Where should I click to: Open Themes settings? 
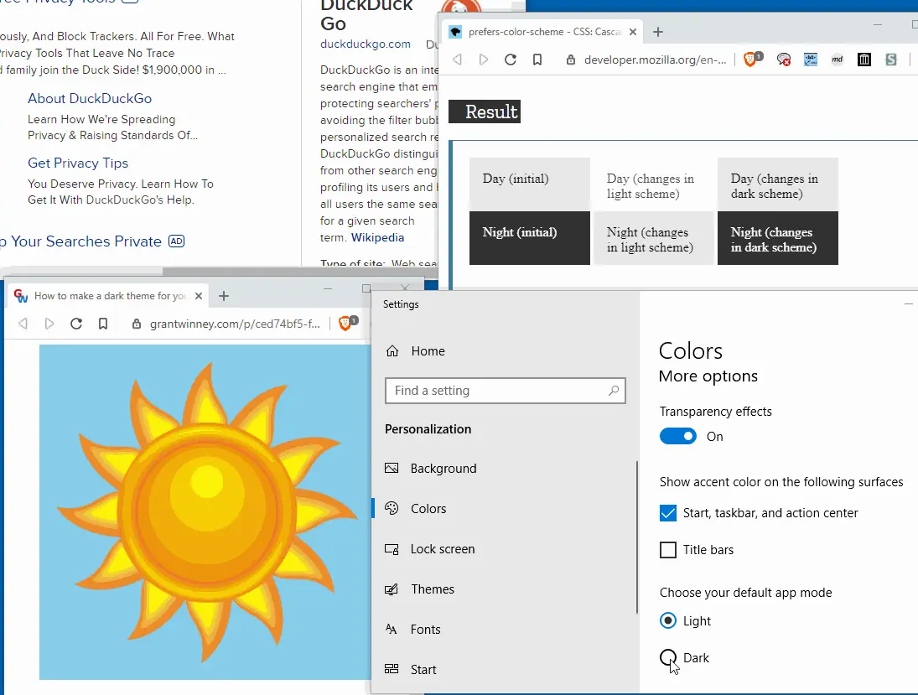[419, 589]
